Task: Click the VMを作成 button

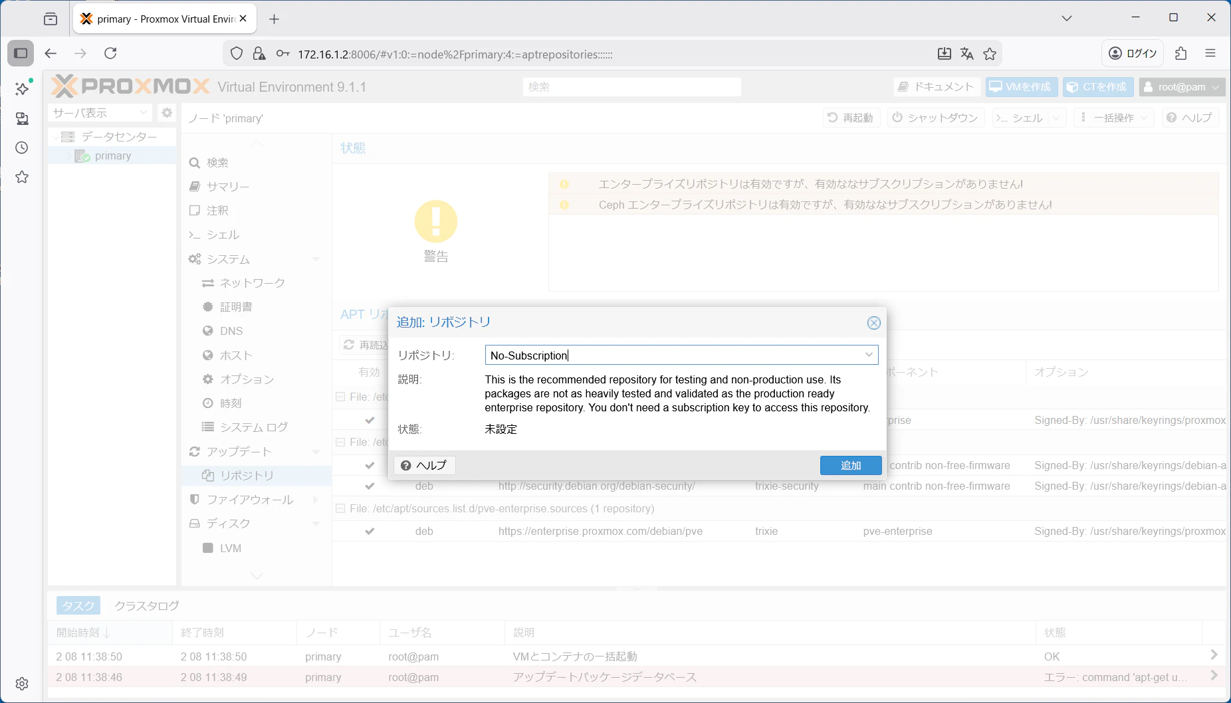Action: coord(1020,87)
